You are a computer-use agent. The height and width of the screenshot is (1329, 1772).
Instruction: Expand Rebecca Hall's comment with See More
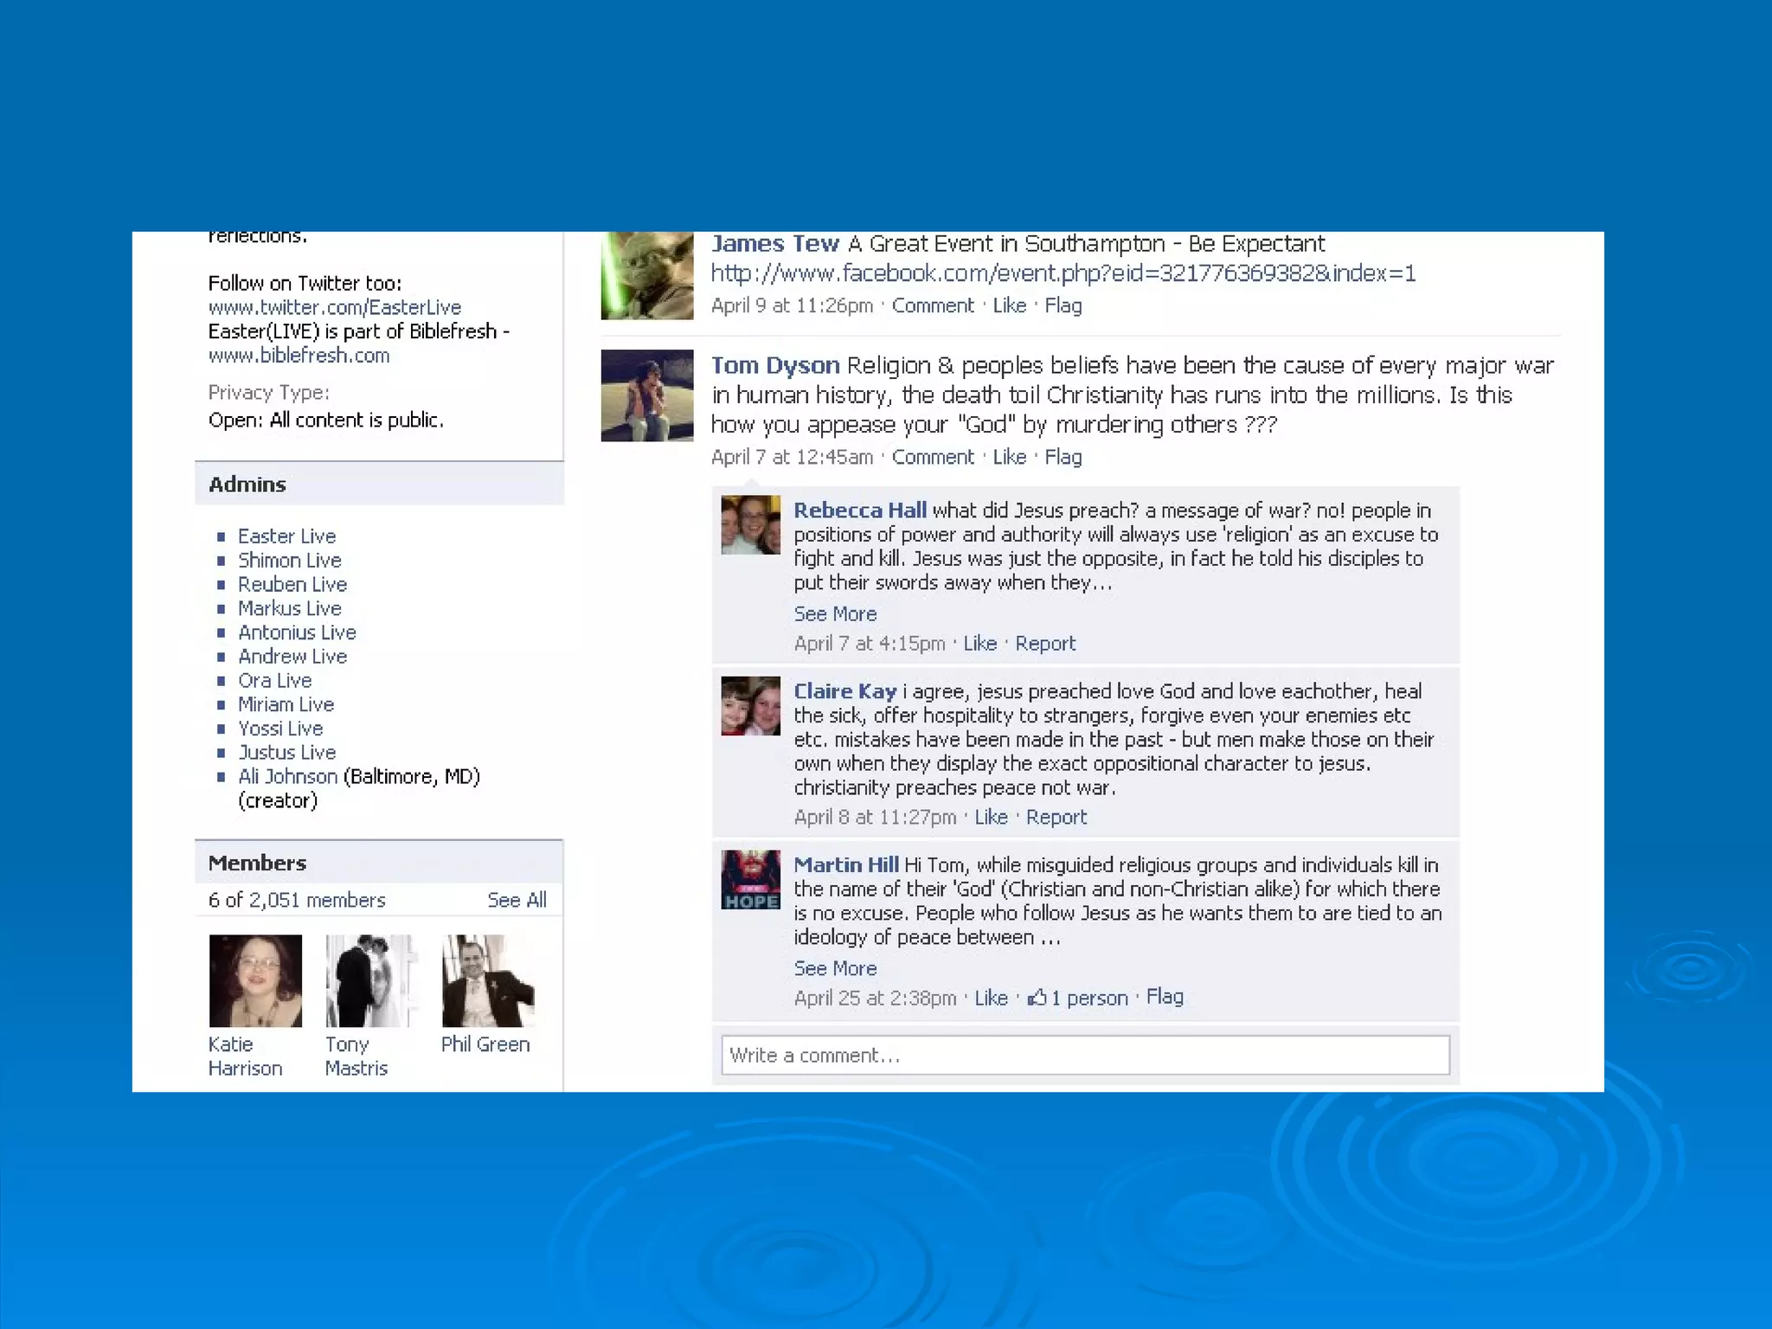(x=835, y=613)
